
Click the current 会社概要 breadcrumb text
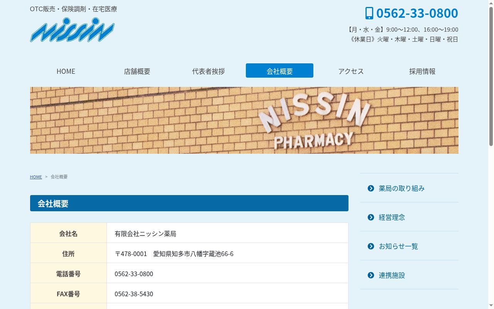click(59, 177)
